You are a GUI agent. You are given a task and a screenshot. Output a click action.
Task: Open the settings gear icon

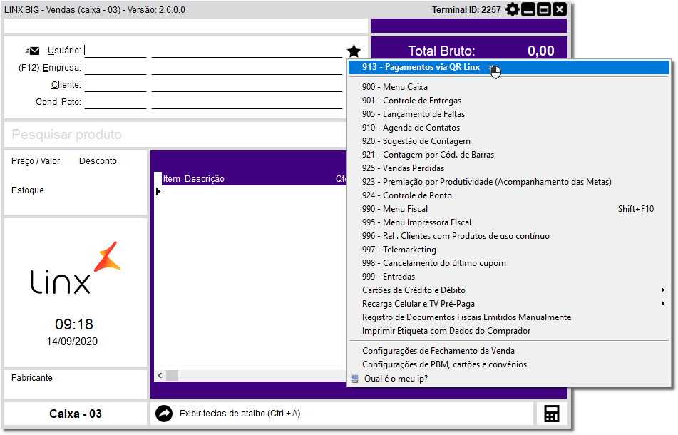513,9
